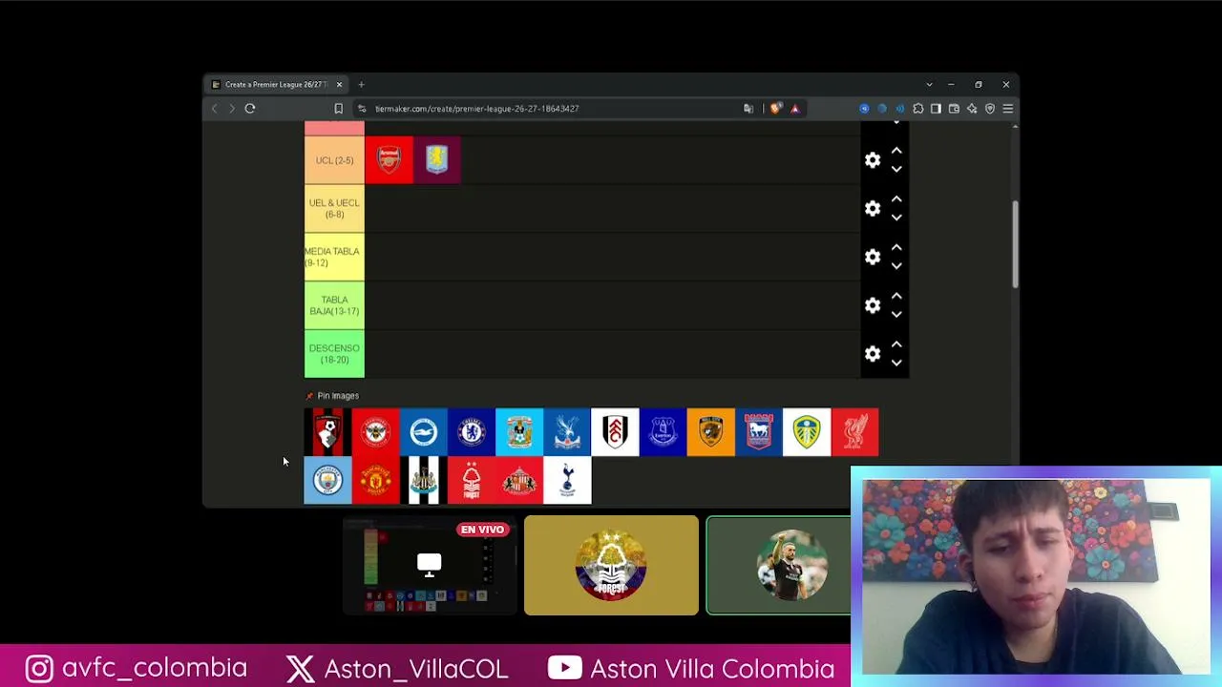Open settings gear for UCL (2-5) tier
This screenshot has width=1222, height=687.
873,160
